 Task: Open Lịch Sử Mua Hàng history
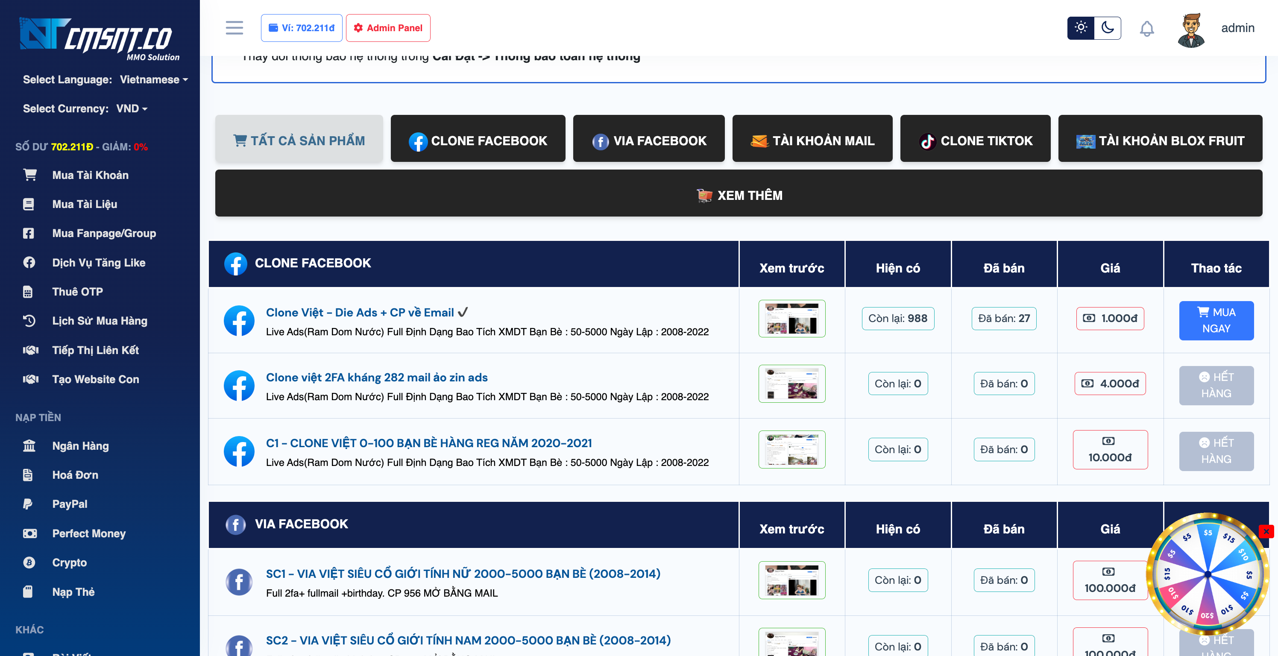pos(99,321)
